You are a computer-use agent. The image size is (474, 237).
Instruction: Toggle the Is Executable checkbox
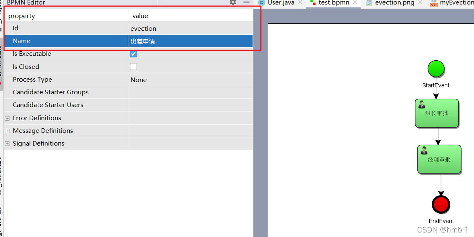(133, 54)
